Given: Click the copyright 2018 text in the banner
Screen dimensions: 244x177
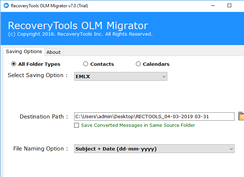Looking at the screenshot, I should pyautogui.click(x=80, y=34).
